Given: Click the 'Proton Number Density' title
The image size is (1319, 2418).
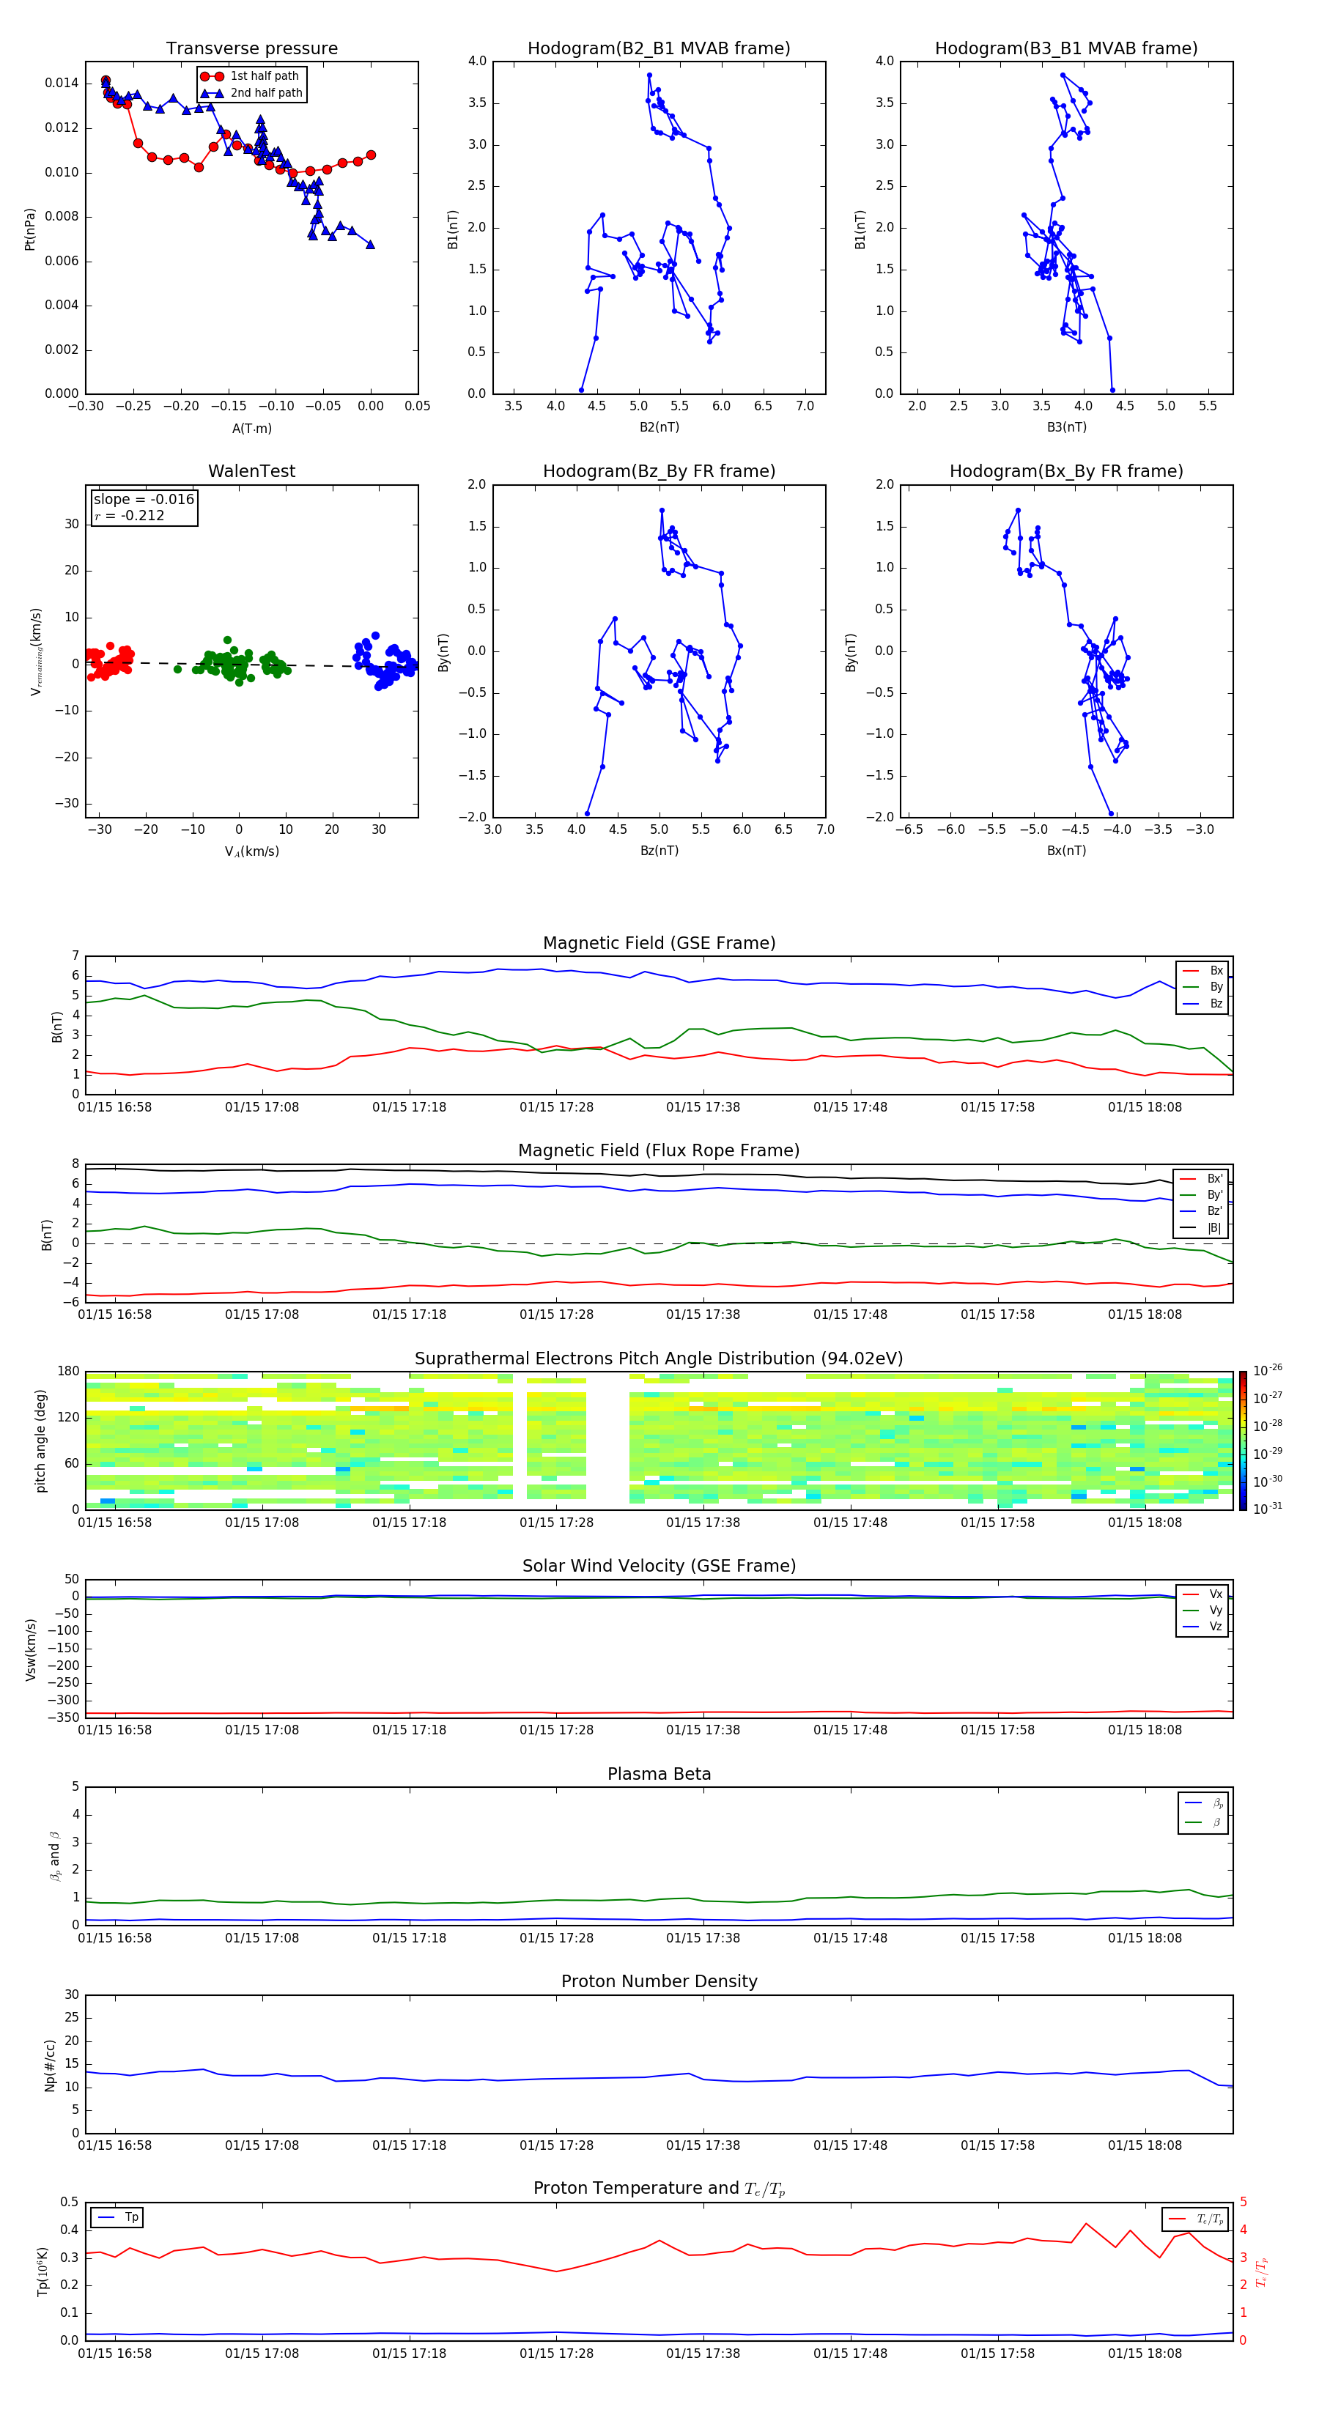Looking at the screenshot, I should (x=659, y=1981).
